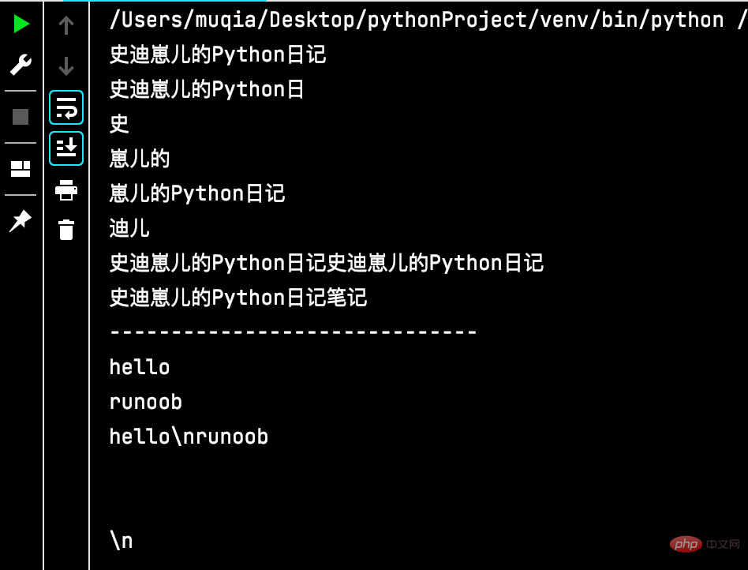Pin the Run tab with pin icon

click(x=21, y=220)
